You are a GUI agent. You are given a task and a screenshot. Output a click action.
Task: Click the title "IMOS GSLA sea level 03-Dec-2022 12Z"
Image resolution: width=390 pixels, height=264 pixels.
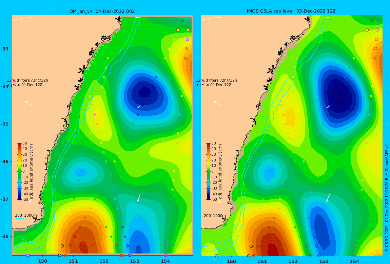[291, 11]
